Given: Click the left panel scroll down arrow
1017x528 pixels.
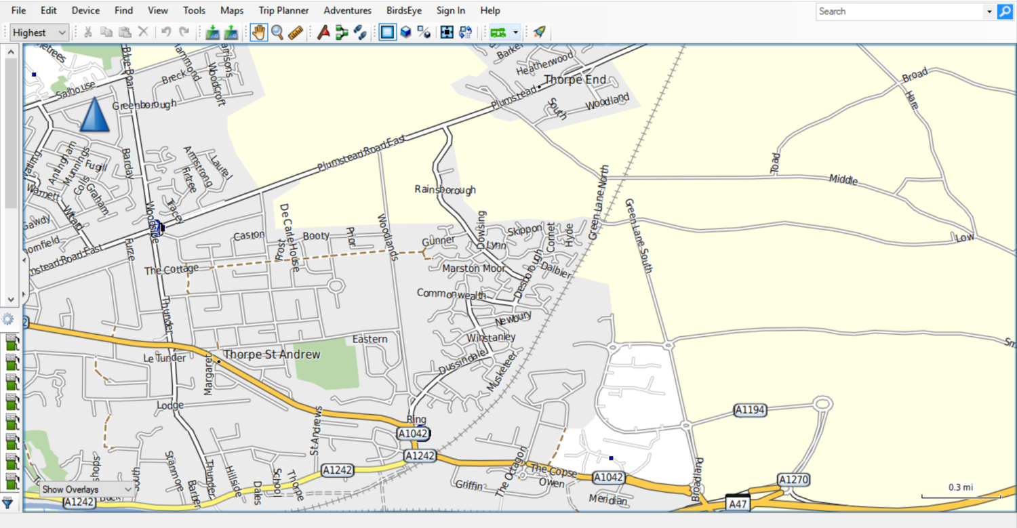Looking at the screenshot, I should pyautogui.click(x=11, y=299).
